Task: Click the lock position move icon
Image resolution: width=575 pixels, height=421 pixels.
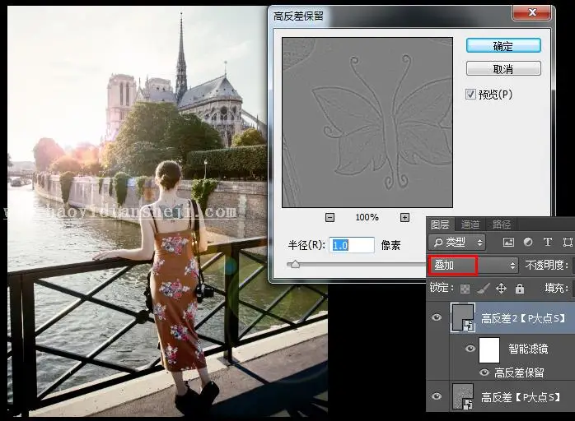Action: [x=502, y=289]
